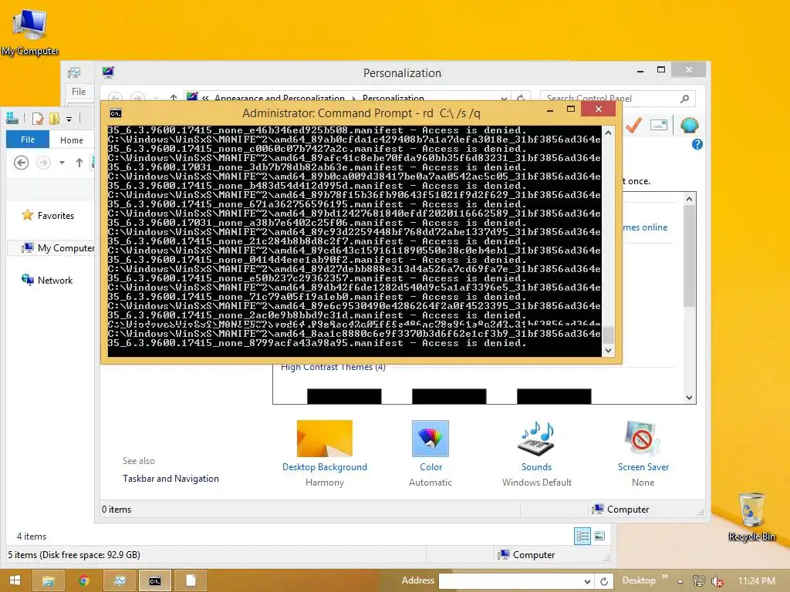Click the Personalization window title icon
This screenshot has width=790, height=592.
pos(108,72)
